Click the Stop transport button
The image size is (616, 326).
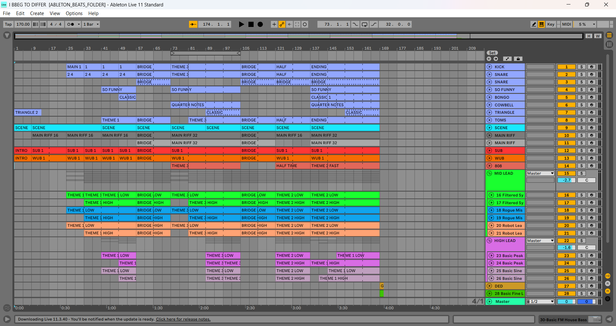click(251, 24)
